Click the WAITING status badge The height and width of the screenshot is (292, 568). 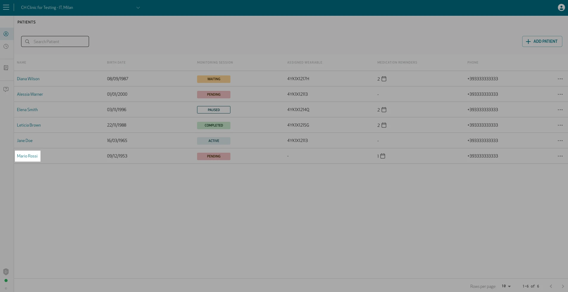click(214, 79)
